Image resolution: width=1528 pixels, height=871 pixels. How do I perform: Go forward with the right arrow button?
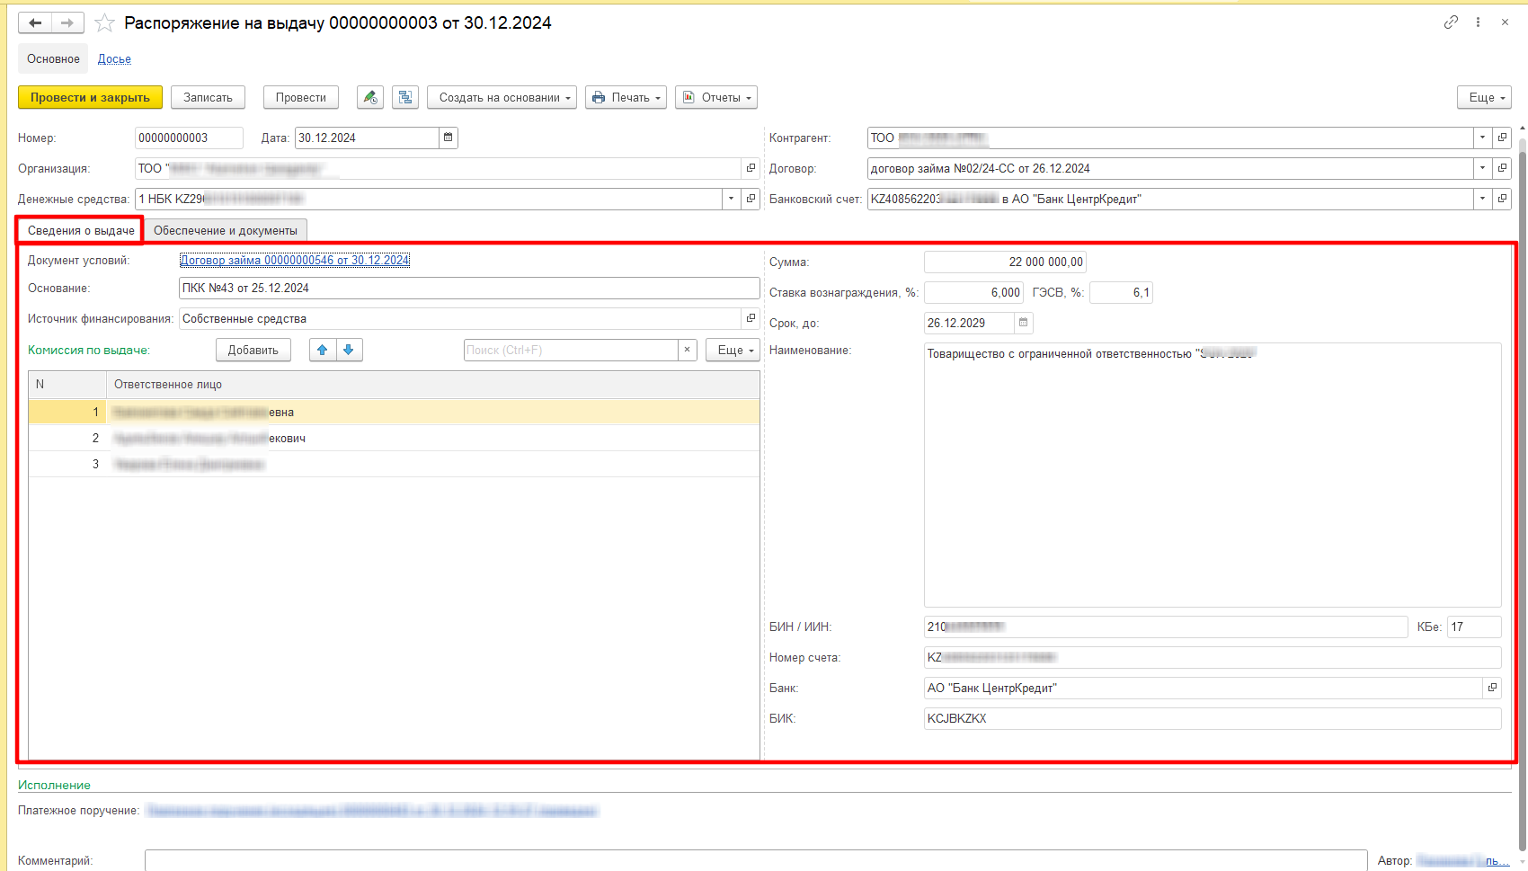tap(67, 22)
